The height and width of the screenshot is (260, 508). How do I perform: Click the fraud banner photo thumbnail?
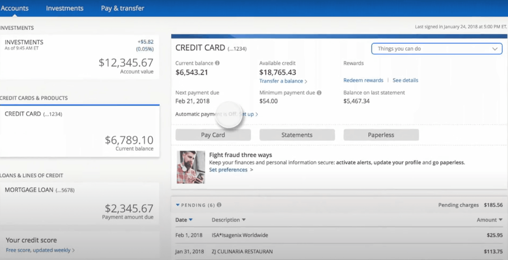[x=190, y=167]
